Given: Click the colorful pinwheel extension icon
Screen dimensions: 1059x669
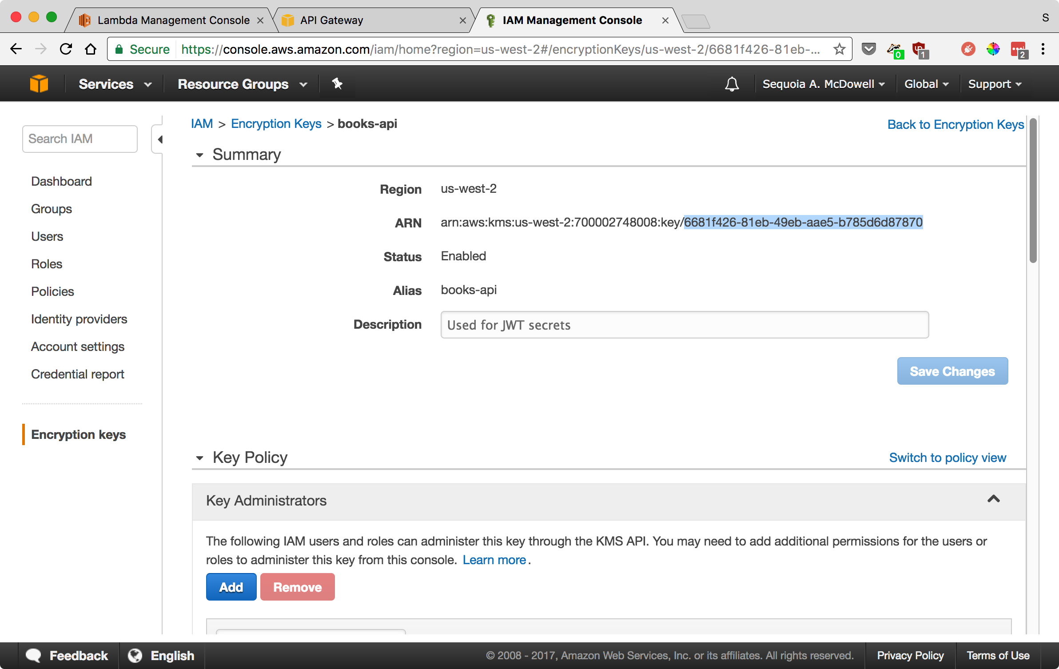Looking at the screenshot, I should pos(993,49).
